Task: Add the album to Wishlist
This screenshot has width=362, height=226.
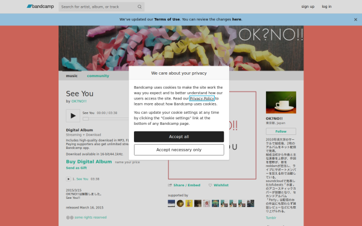Action: point(221,185)
